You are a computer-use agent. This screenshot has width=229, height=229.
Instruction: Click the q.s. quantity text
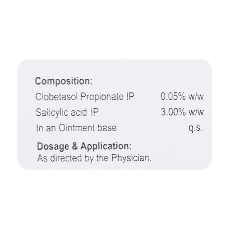click(x=195, y=128)
